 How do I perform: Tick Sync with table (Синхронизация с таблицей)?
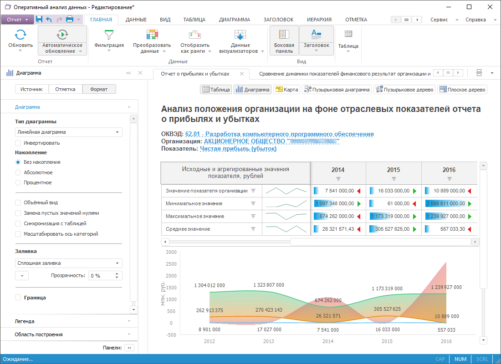tap(18, 223)
